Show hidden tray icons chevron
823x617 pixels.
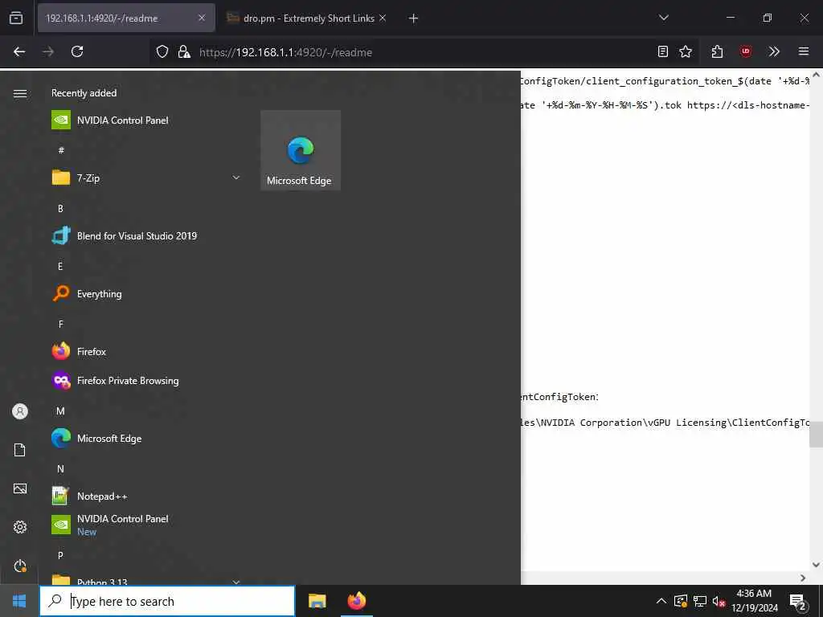[x=661, y=601]
